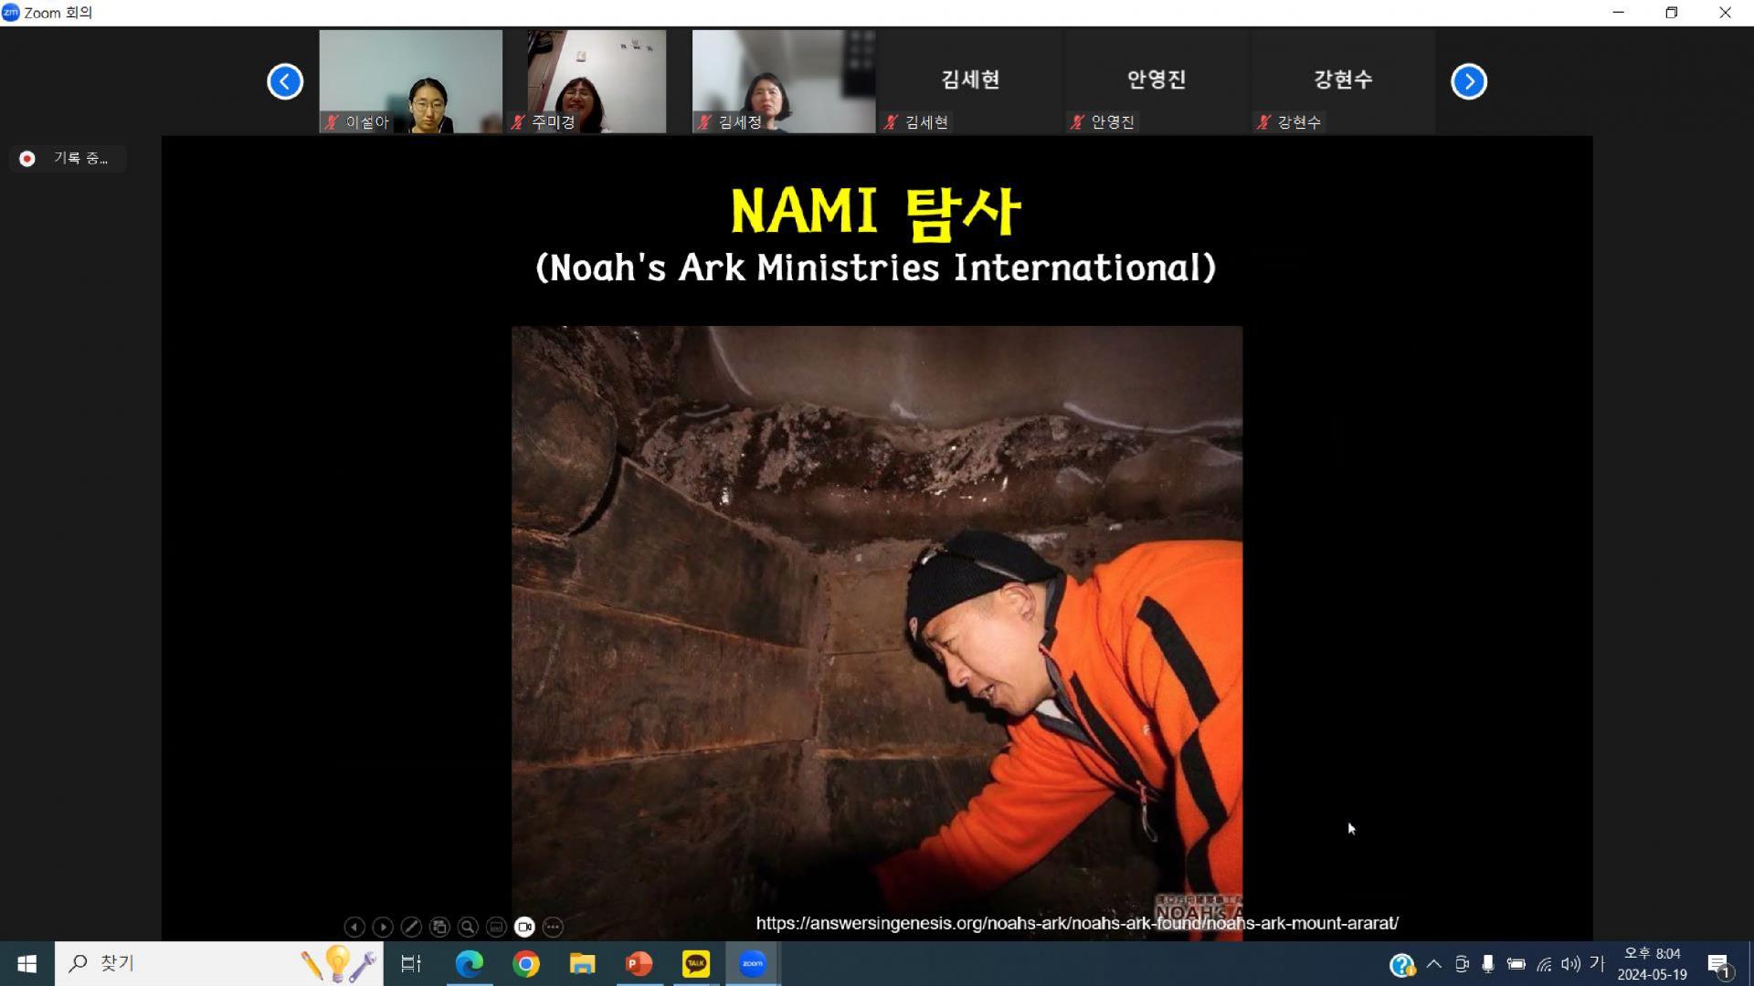Open KakaoTalk from the taskbar
This screenshot has height=986, width=1754.
click(x=696, y=963)
